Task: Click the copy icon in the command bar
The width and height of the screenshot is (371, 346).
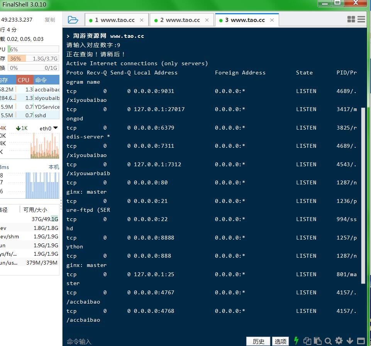Action: click(x=307, y=341)
